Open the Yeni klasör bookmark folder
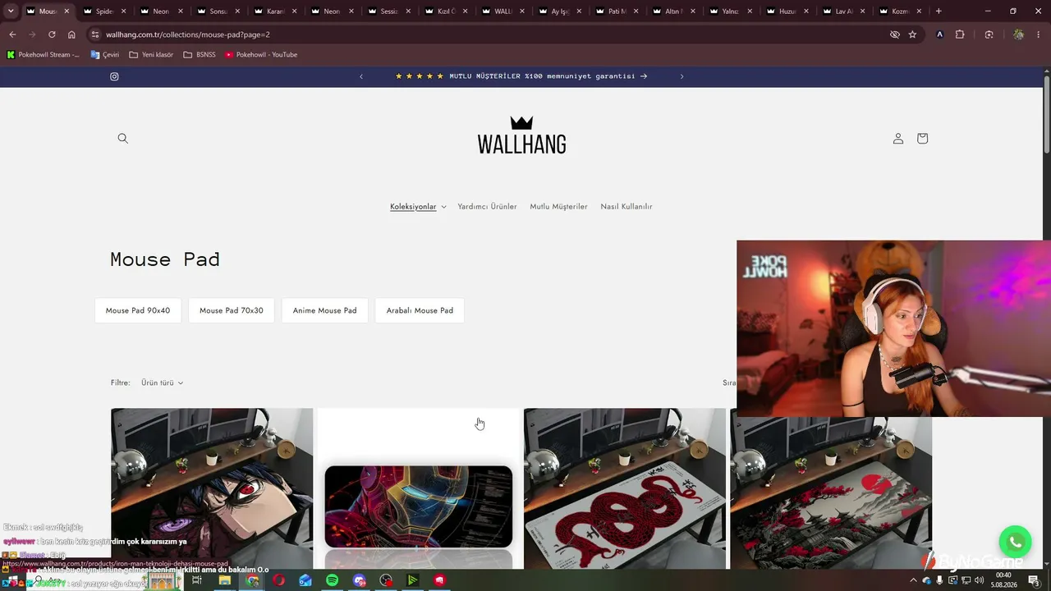1051x591 pixels. 151,55
